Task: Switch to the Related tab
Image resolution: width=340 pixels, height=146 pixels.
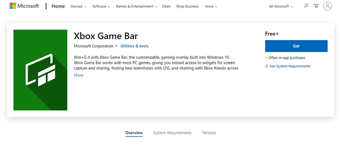Action: point(209,132)
